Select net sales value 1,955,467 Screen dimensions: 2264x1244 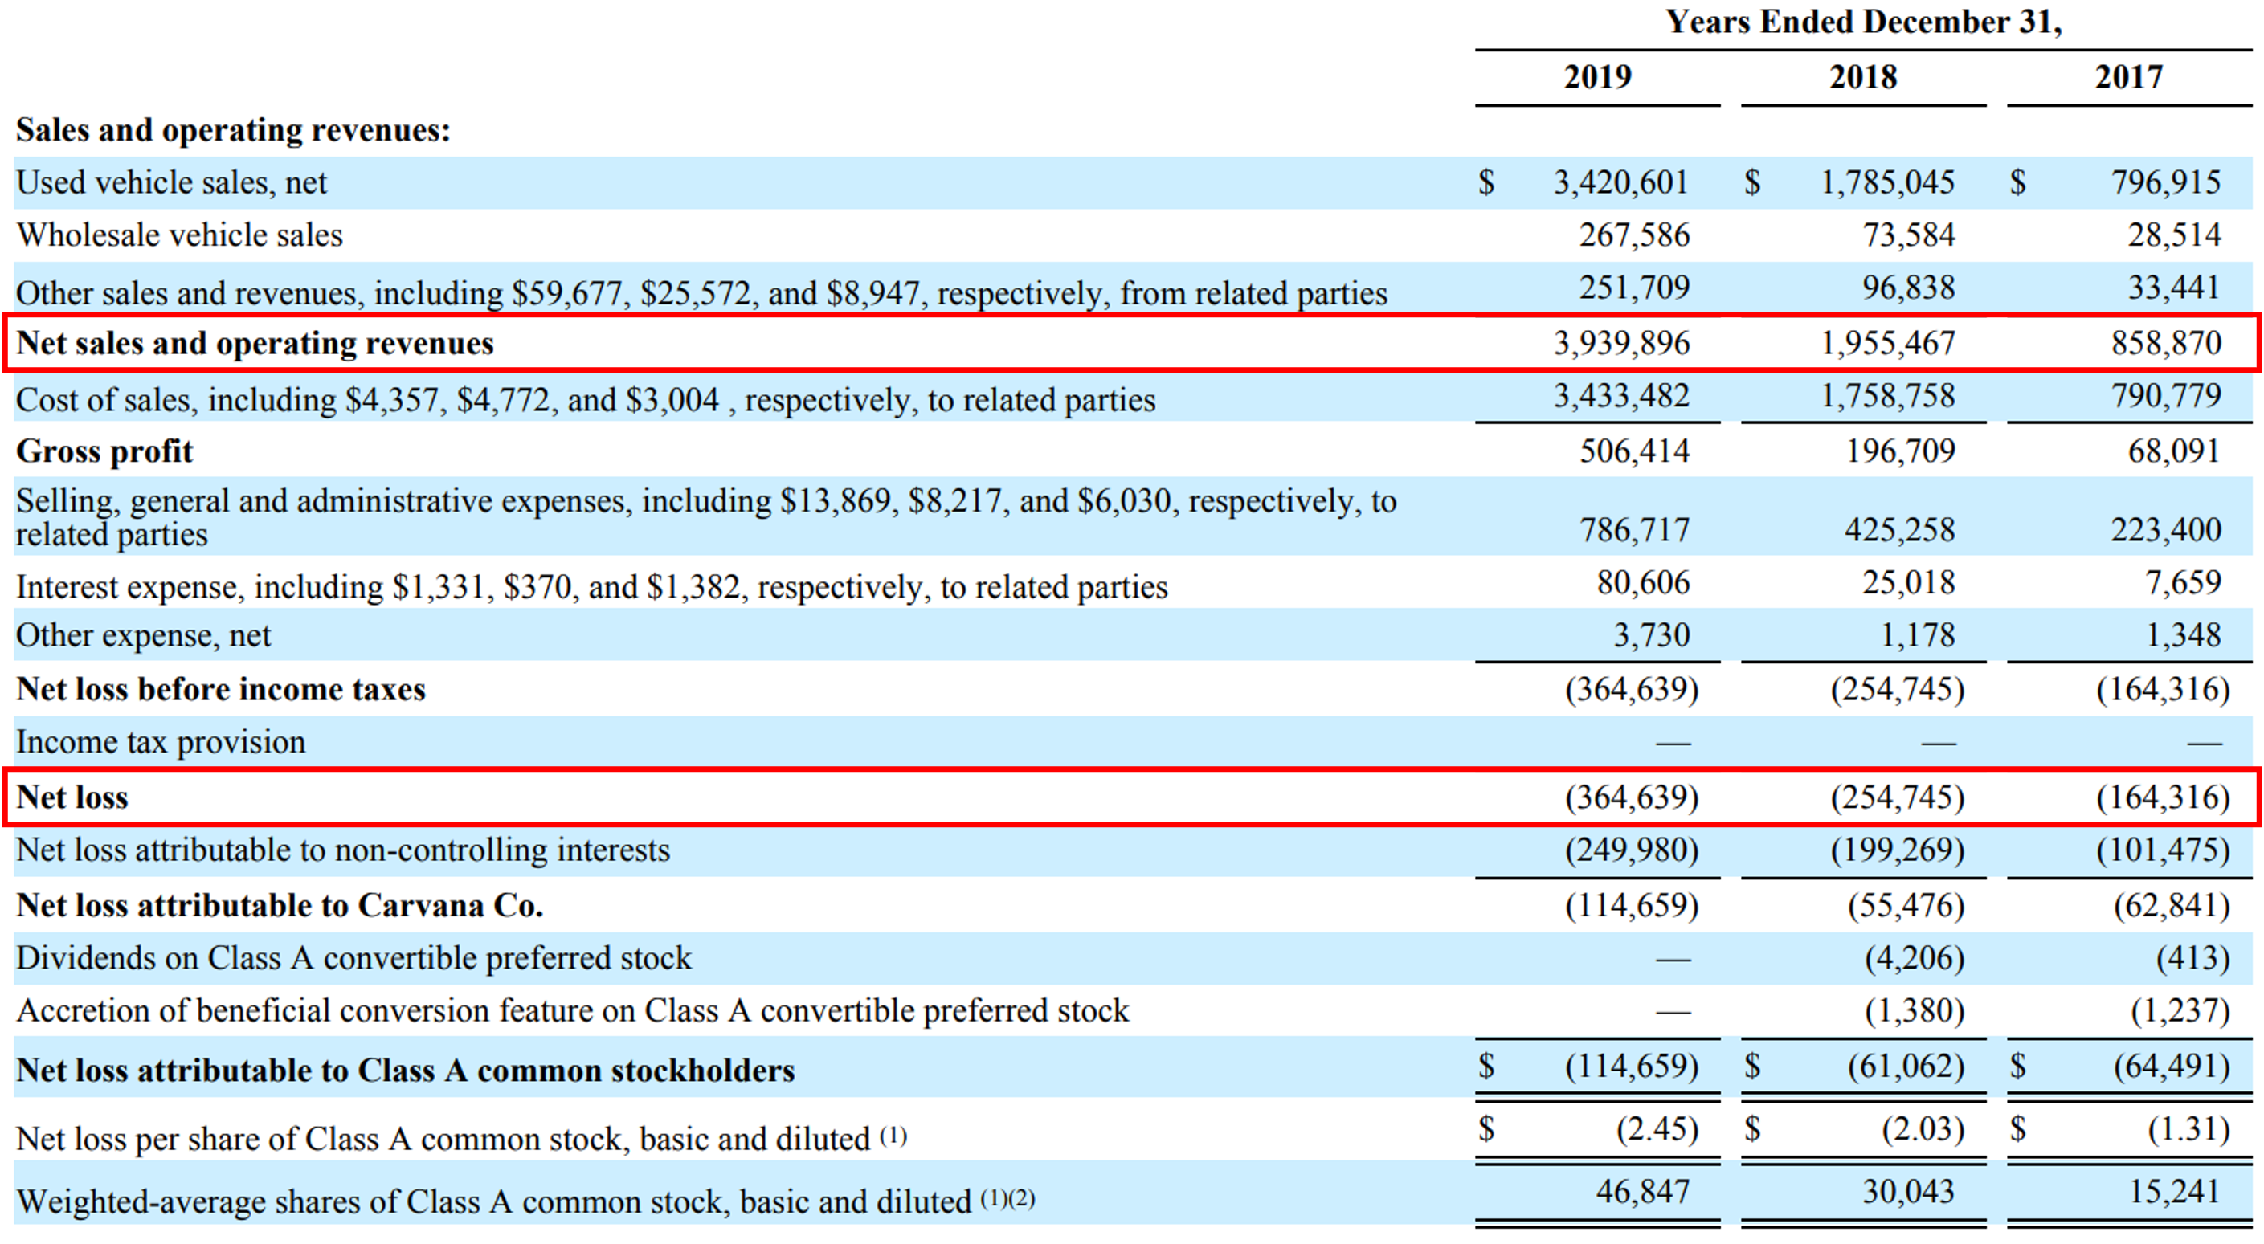tap(1888, 344)
